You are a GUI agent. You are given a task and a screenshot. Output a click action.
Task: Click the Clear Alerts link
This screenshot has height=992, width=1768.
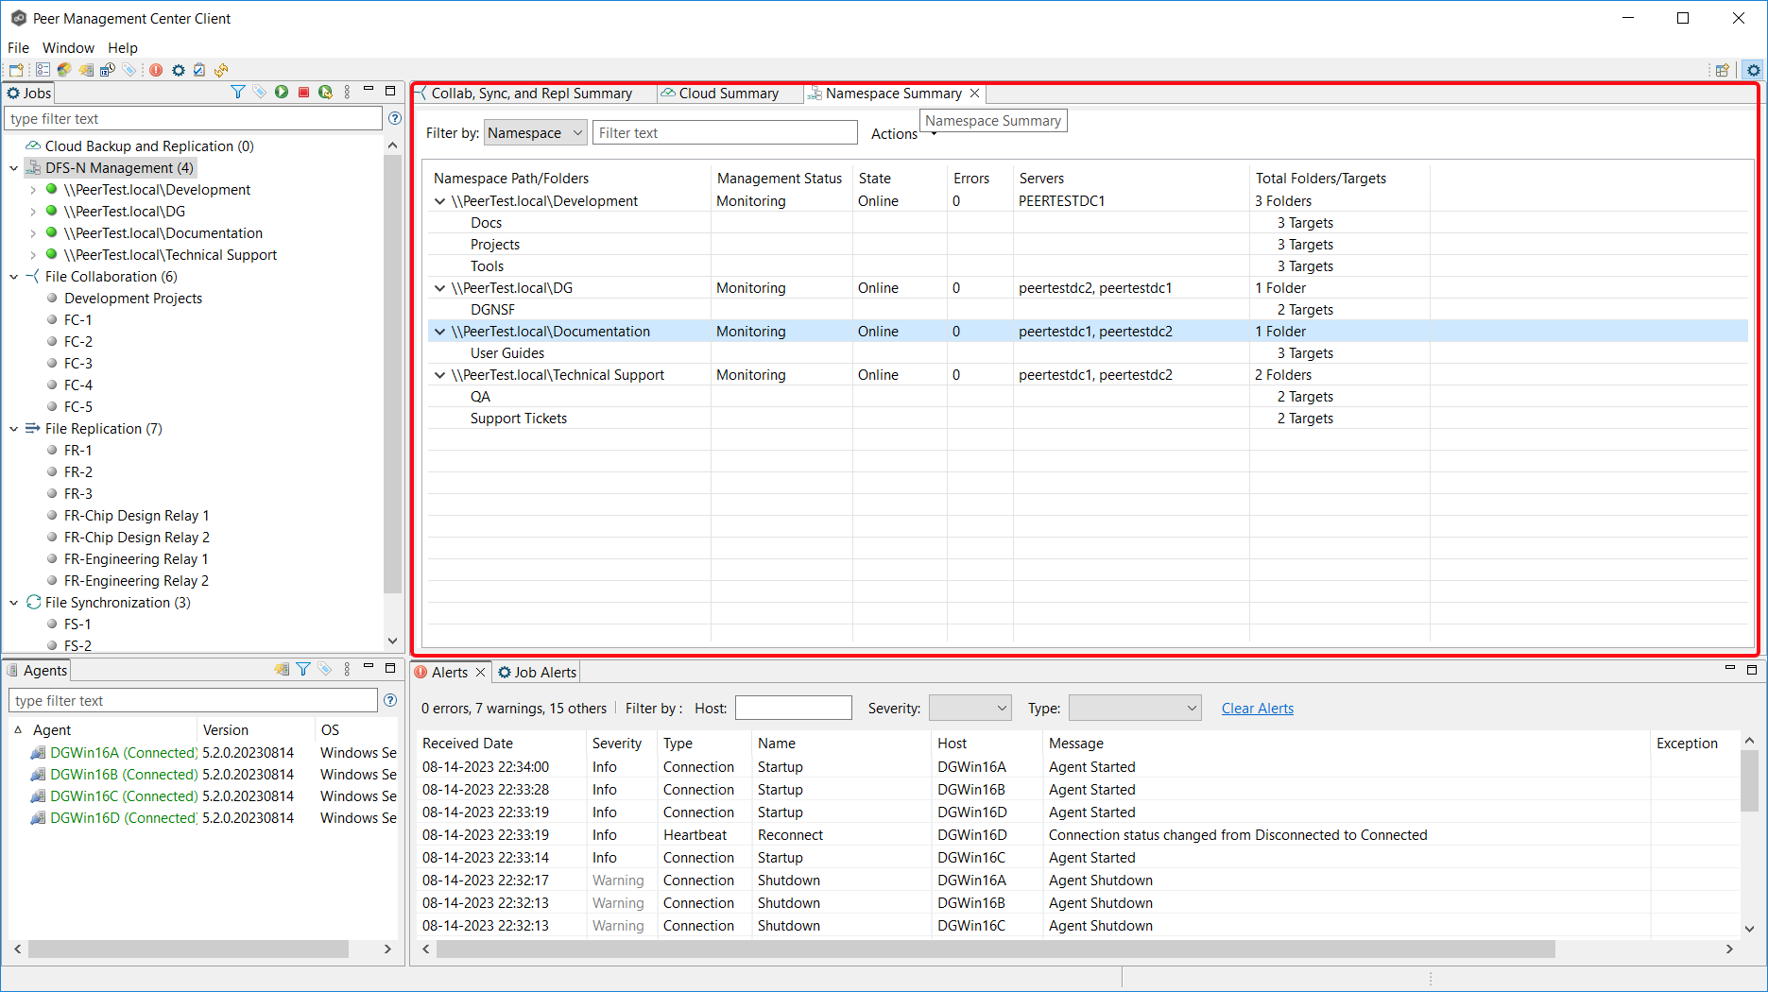click(x=1257, y=709)
